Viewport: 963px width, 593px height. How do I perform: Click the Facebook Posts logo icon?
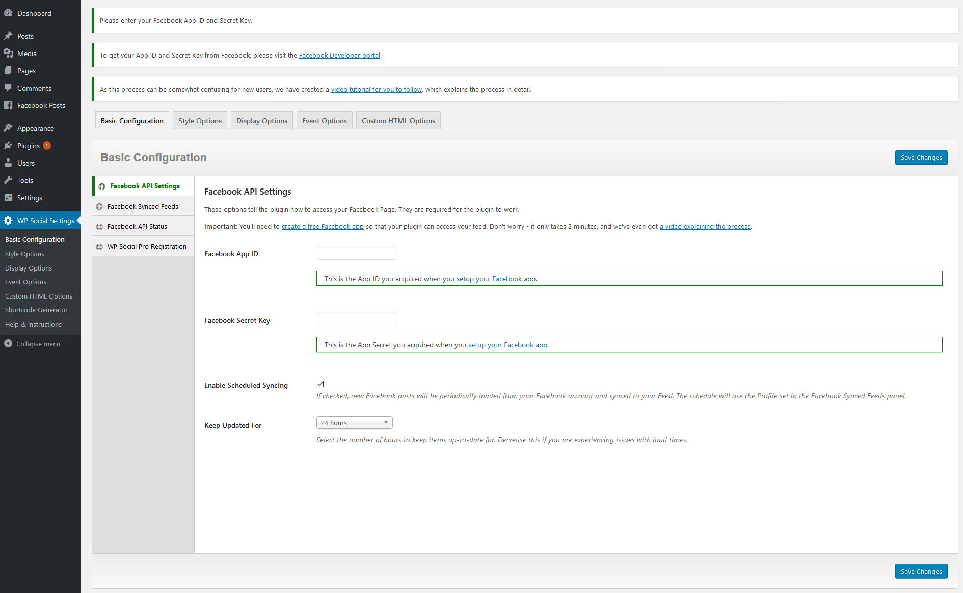coord(8,105)
